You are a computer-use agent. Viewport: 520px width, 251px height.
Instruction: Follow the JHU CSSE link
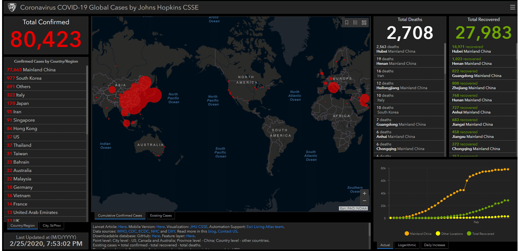199,227
